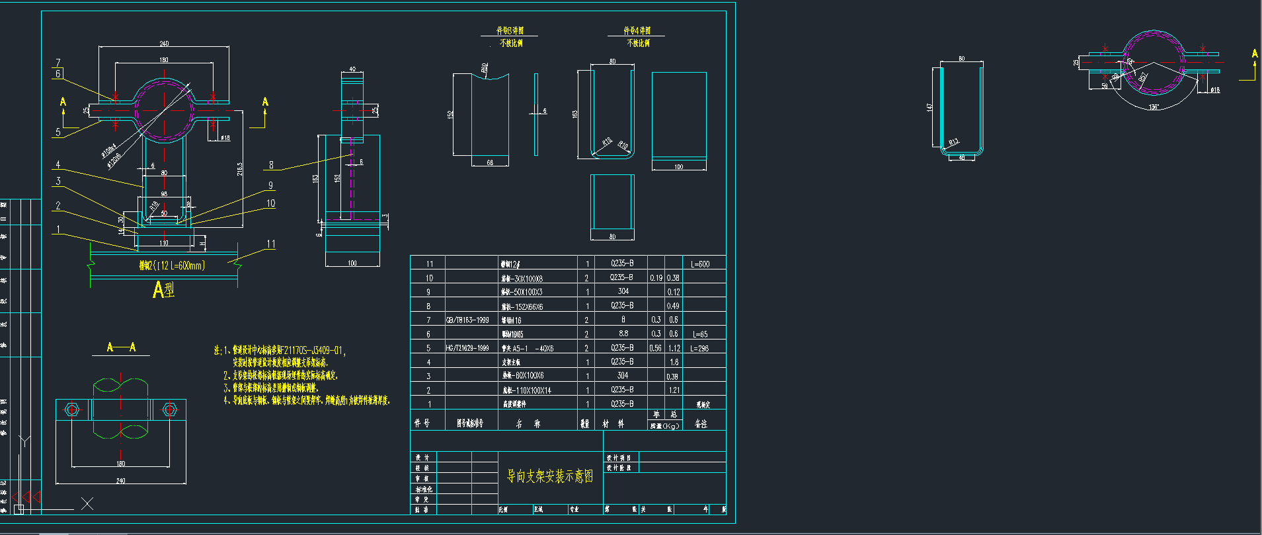Select the 216.5 vertical dimension text
This screenshot has width=1262, height=535.
[x=240, y=169]
